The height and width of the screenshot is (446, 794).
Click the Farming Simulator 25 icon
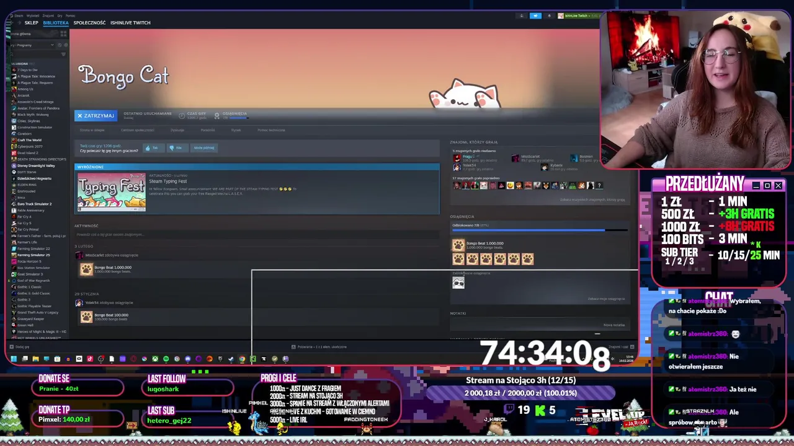click(14, 255)
